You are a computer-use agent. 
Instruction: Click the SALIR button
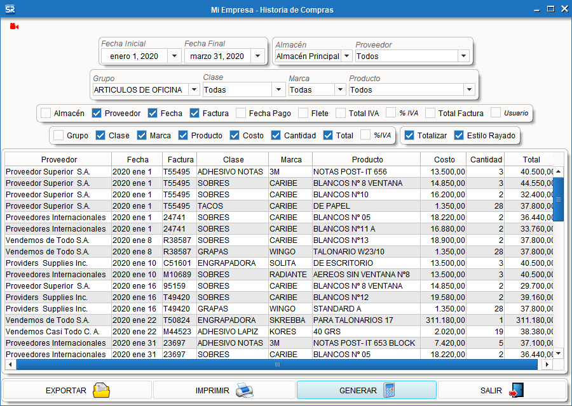click(x=502, y=390)
